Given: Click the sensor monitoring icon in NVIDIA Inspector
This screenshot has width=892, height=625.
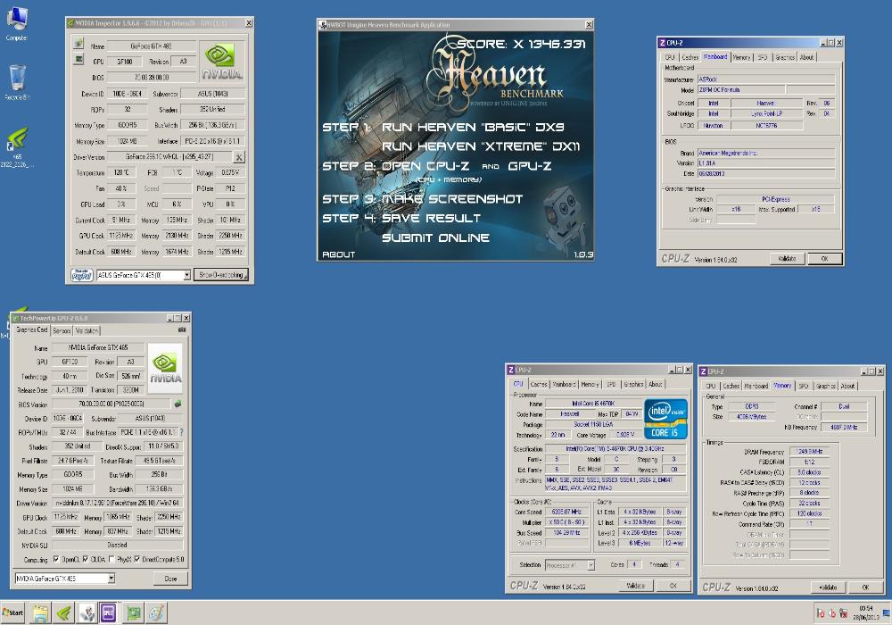Looking at the screenshot, I should (x=78, y=59).
